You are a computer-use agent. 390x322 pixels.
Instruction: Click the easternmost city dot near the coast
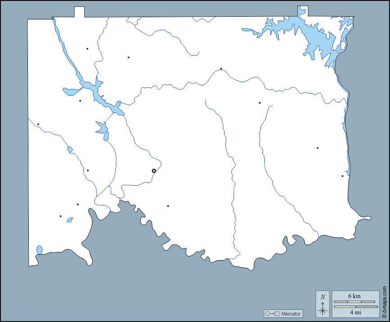[x=342, y=176]
